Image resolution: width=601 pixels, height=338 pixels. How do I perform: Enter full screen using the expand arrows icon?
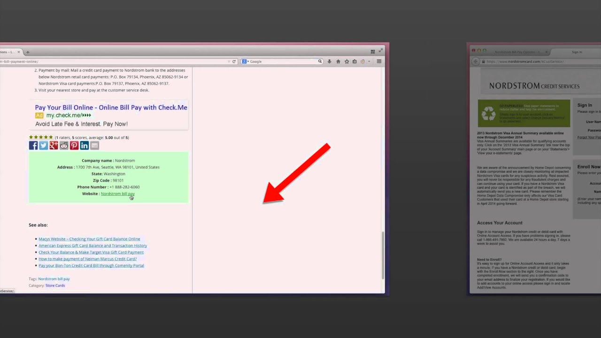[x=381, y=50]
